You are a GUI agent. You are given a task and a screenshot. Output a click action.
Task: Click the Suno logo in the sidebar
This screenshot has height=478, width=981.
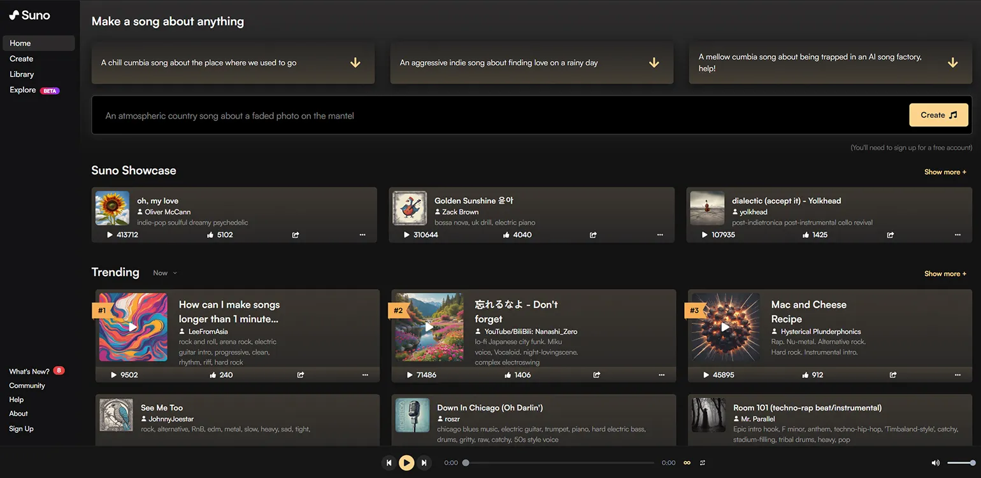(29, 15)
